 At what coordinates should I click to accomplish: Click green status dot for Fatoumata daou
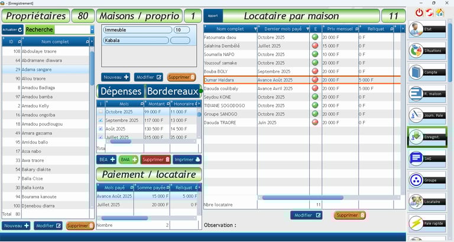315,37
